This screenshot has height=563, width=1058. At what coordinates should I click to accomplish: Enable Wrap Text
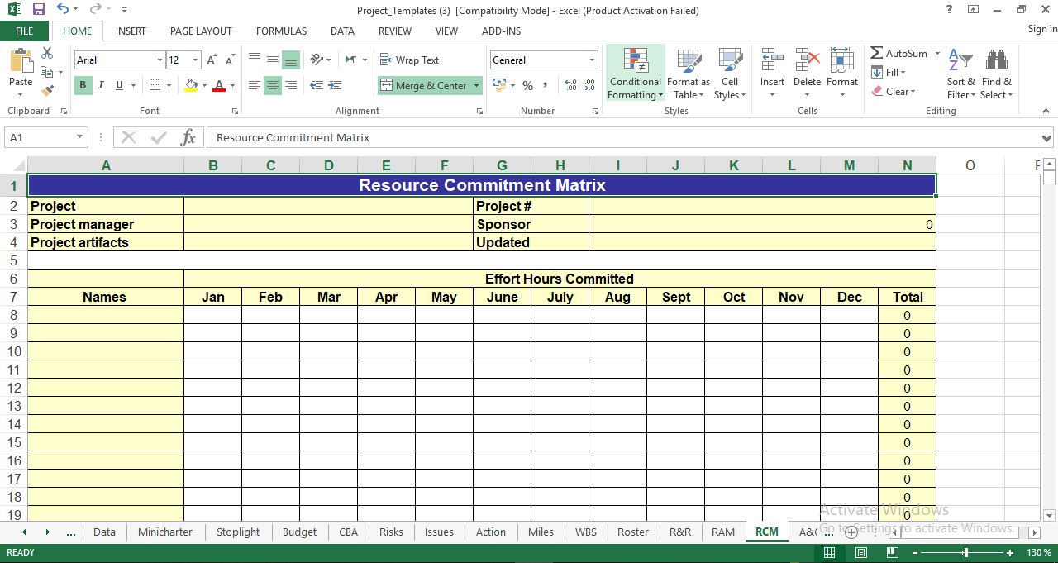click(x=411, y=60)
